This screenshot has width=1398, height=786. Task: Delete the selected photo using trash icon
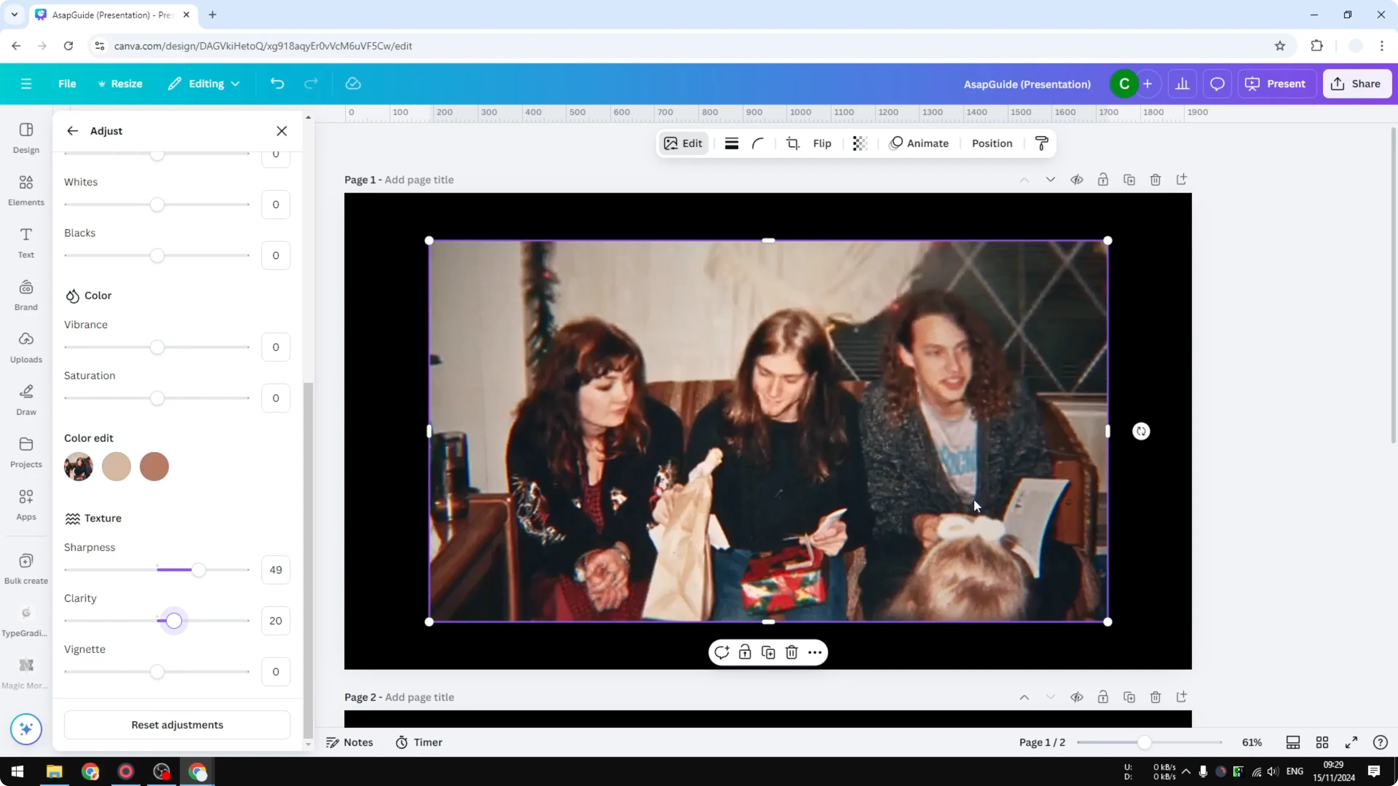click(x=791, y=652)
